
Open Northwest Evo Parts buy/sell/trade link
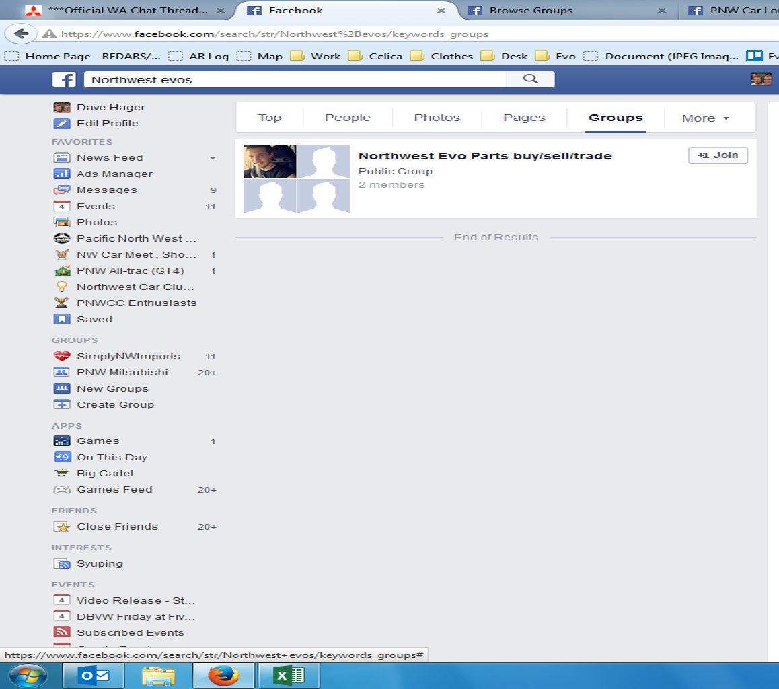485,156
